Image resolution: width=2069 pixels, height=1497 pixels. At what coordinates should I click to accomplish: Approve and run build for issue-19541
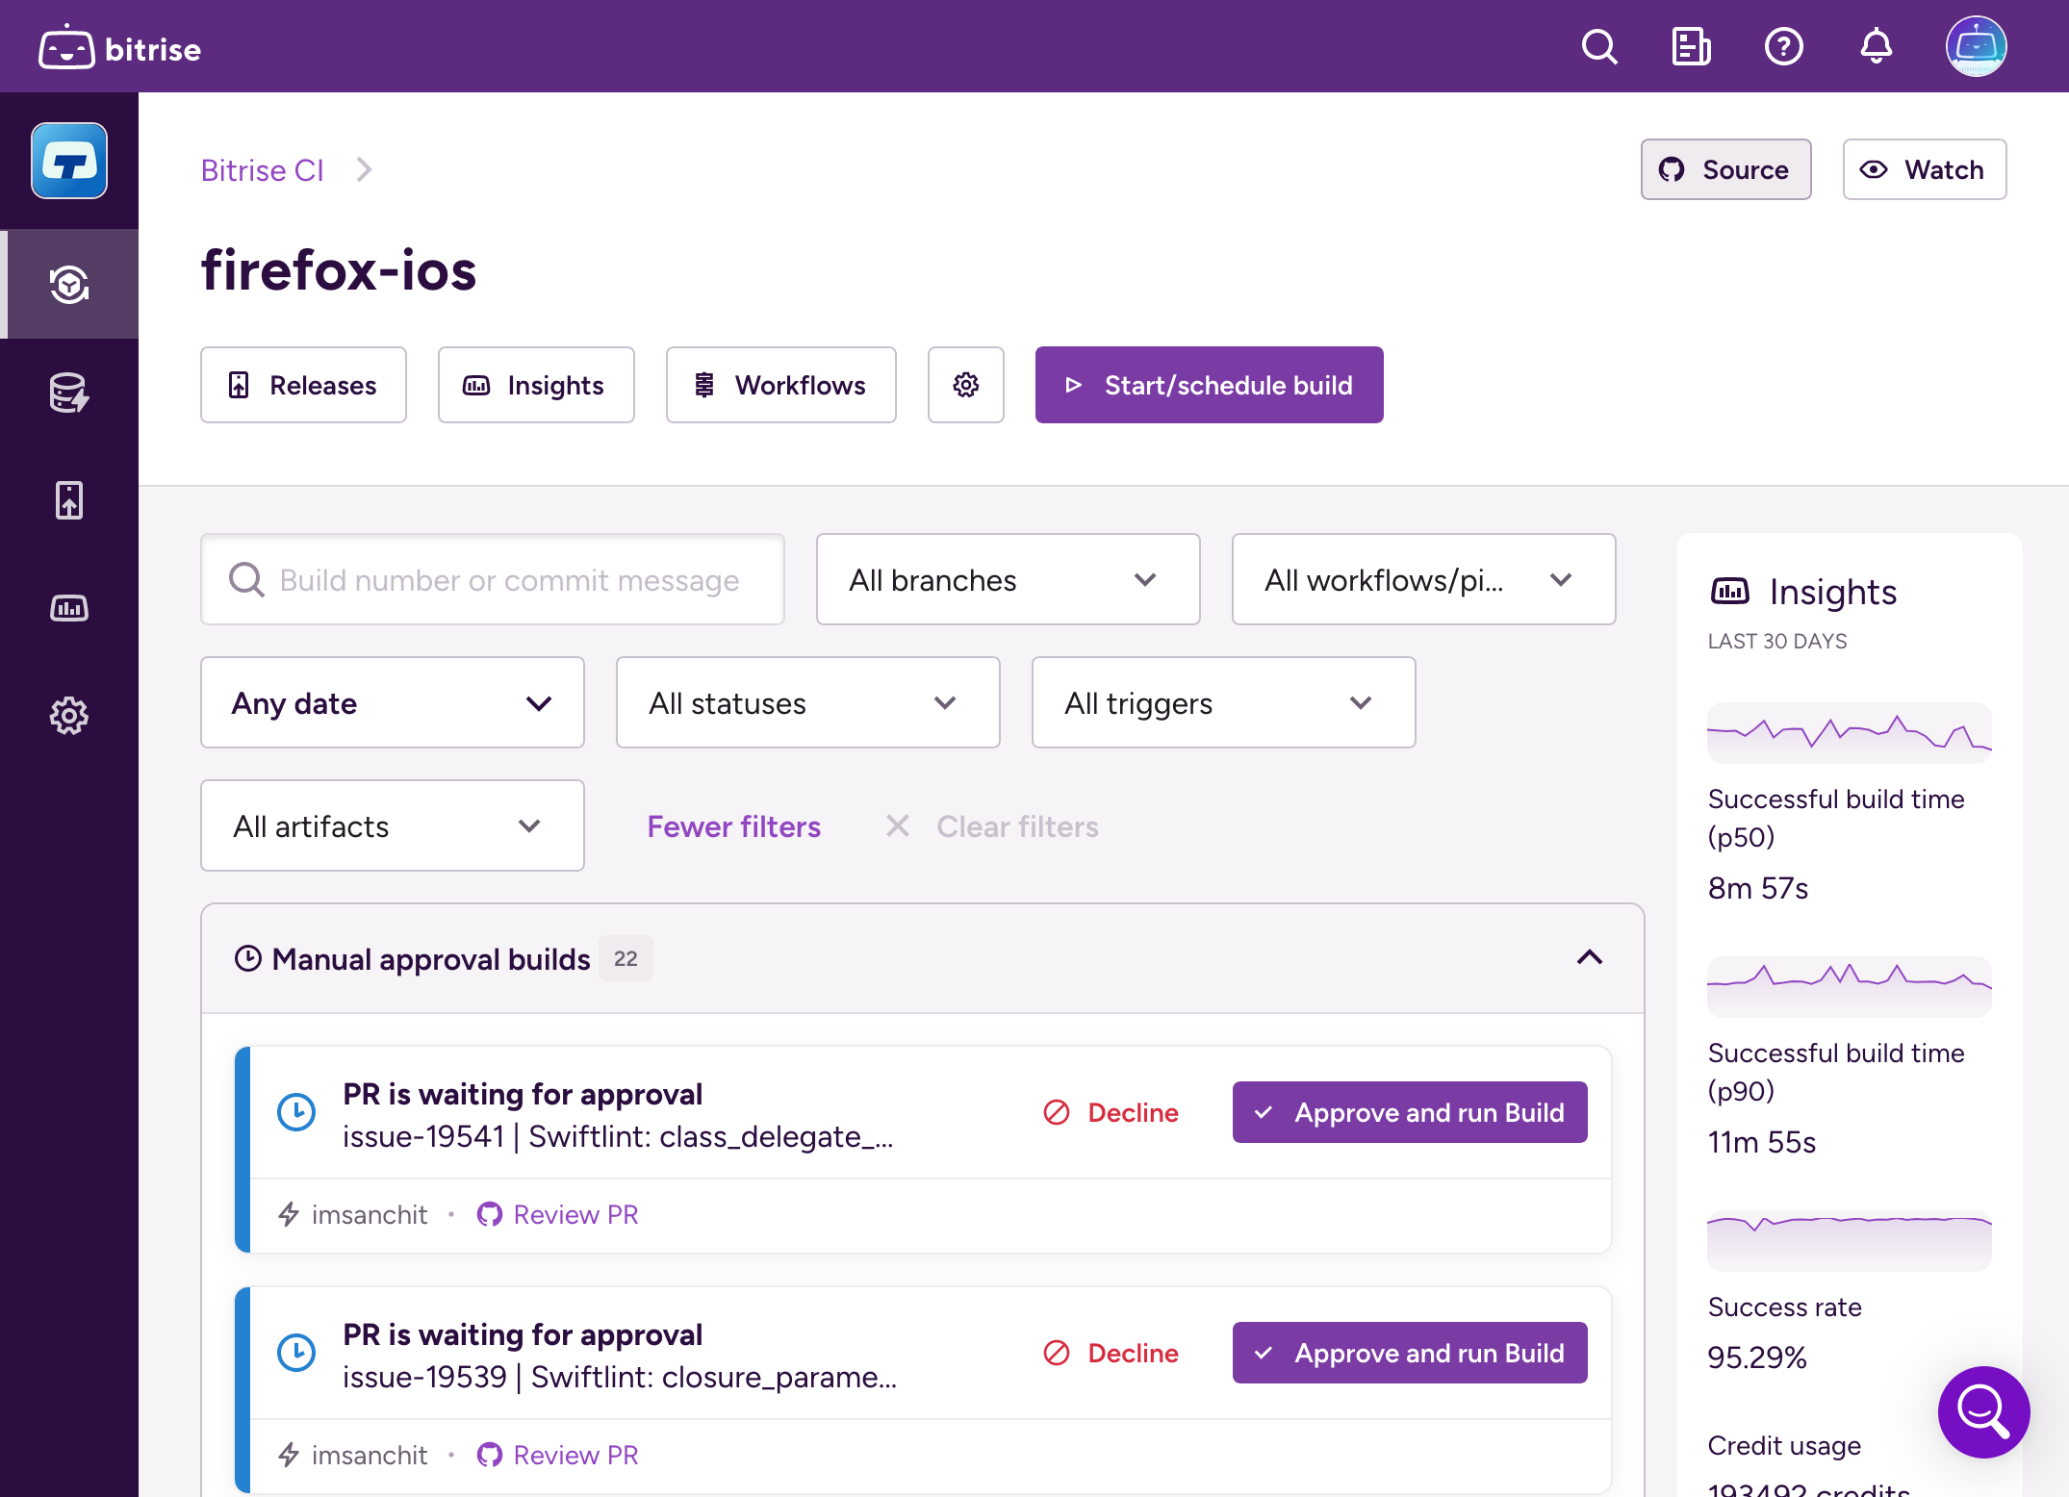tap(1409, 1112)
